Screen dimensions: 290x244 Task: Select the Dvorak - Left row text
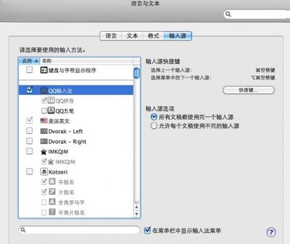65,131
